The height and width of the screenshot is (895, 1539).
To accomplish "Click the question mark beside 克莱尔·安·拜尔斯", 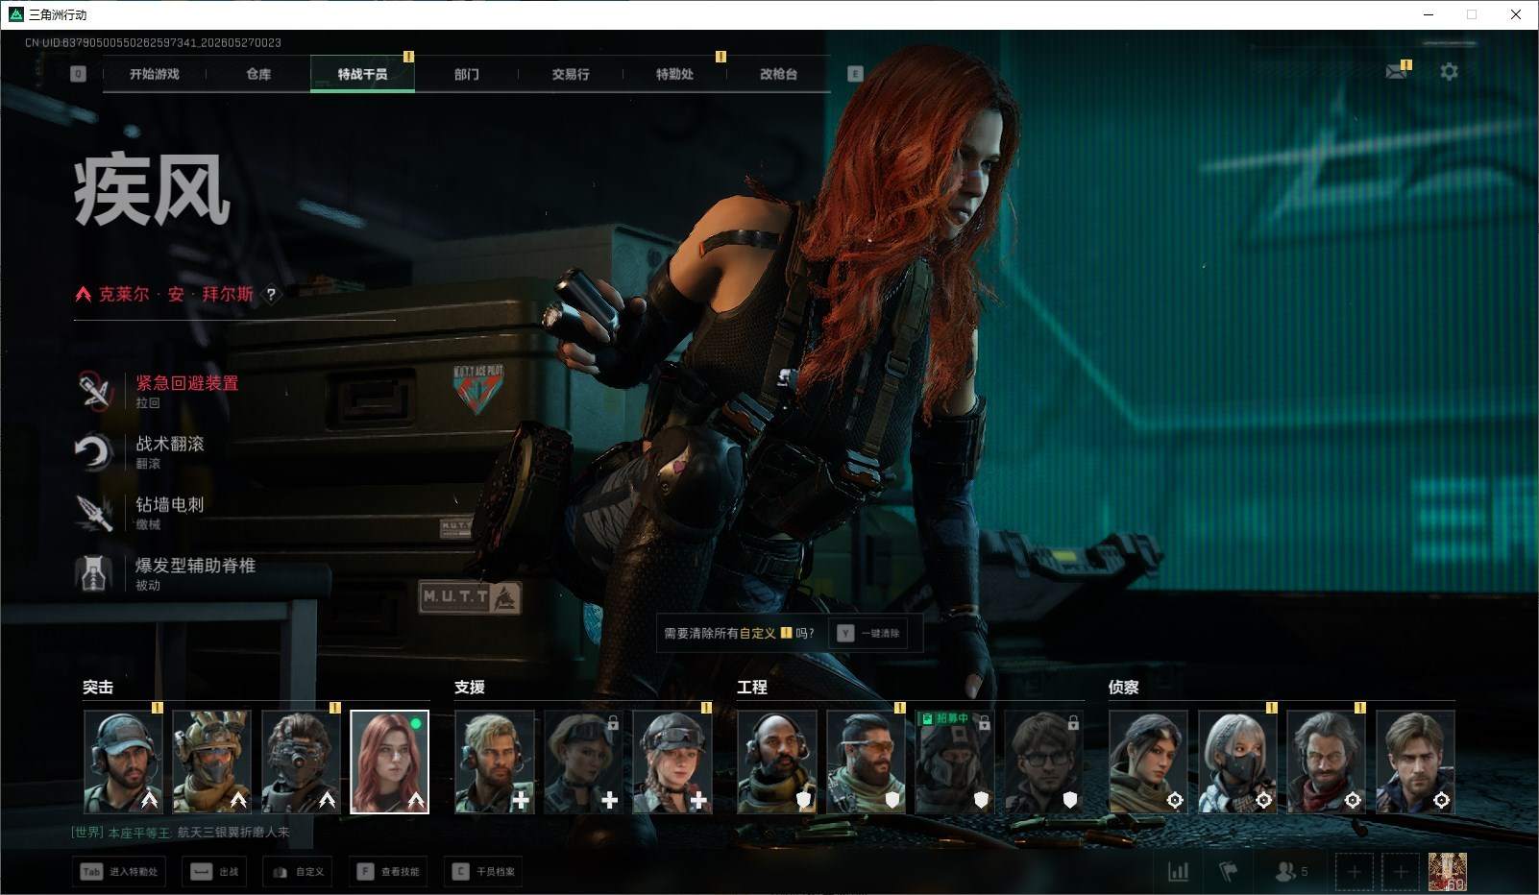I will [271, 295].
